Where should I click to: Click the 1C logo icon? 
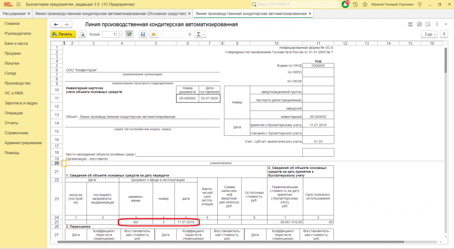click(8, 4)
